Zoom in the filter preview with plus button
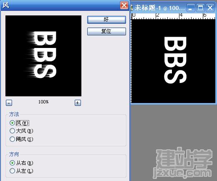 (x=78, y=103)
